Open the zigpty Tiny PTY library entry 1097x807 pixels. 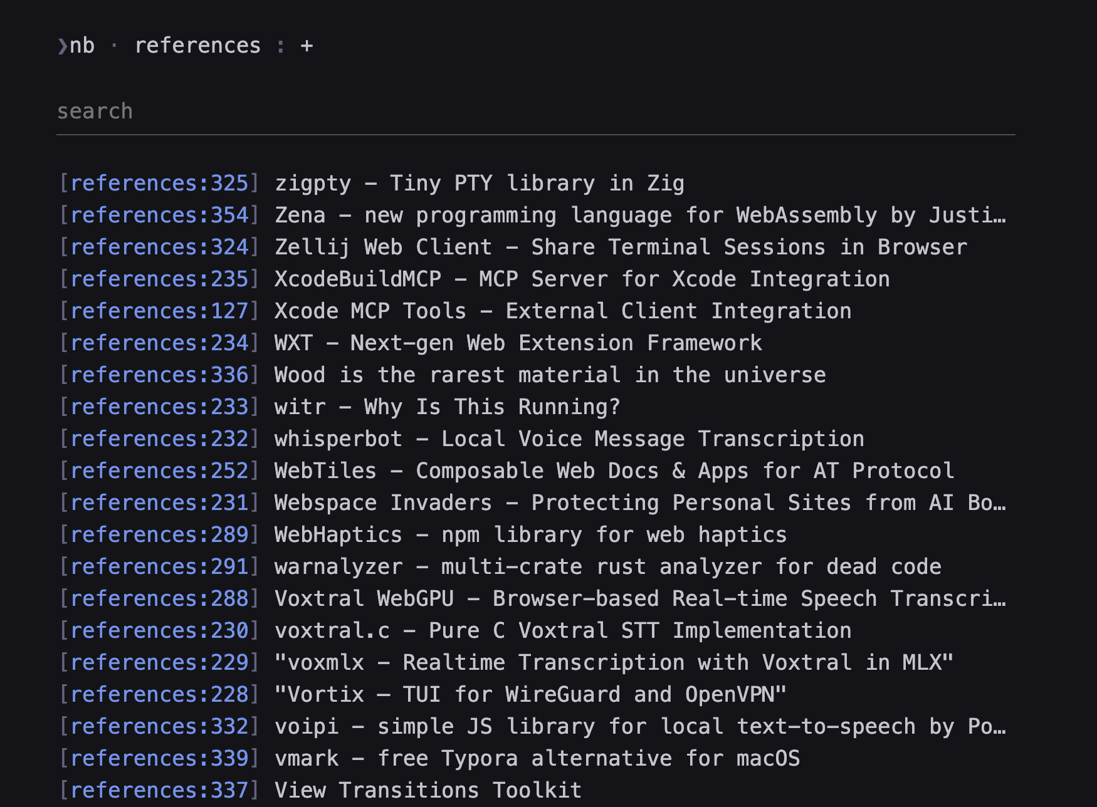pos(480,182)
